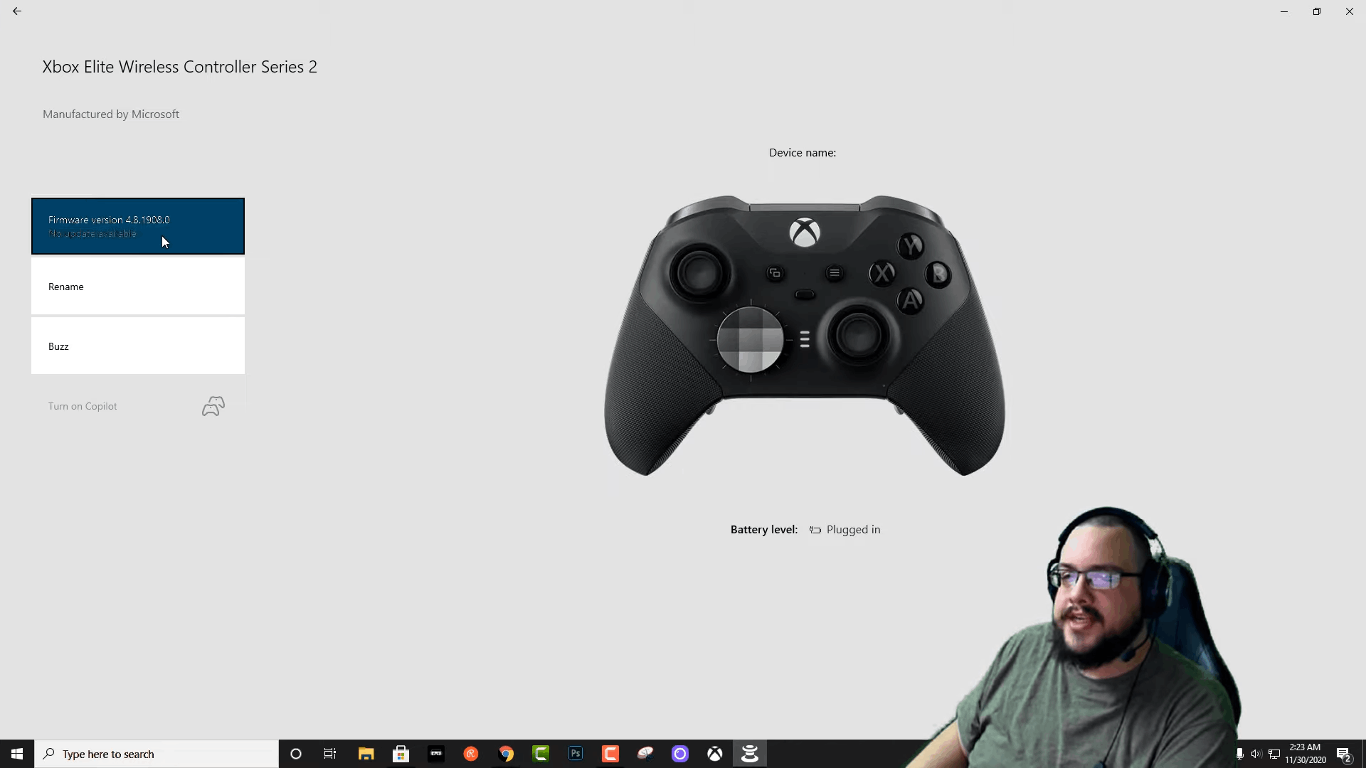Click the Photoshop taskbar icon

click(575, 753)
